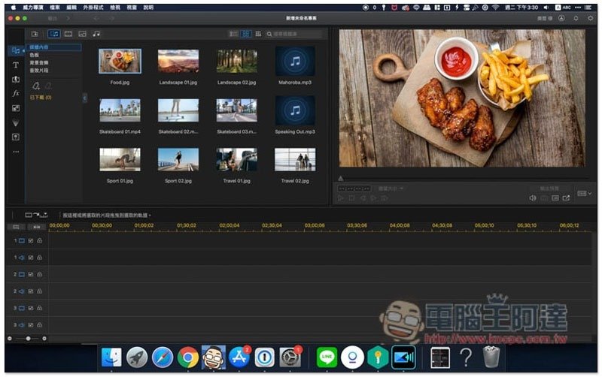Click the play button under the preview

341,198
